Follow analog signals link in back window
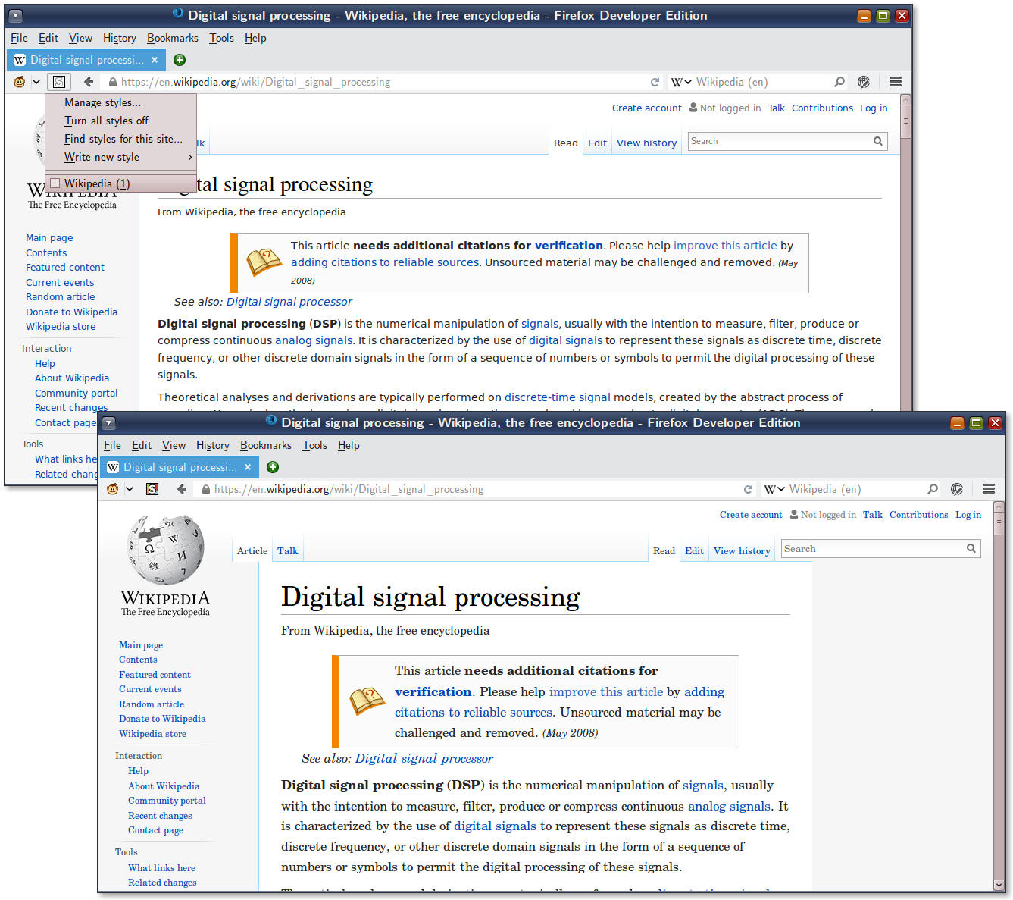 point(314,340)
